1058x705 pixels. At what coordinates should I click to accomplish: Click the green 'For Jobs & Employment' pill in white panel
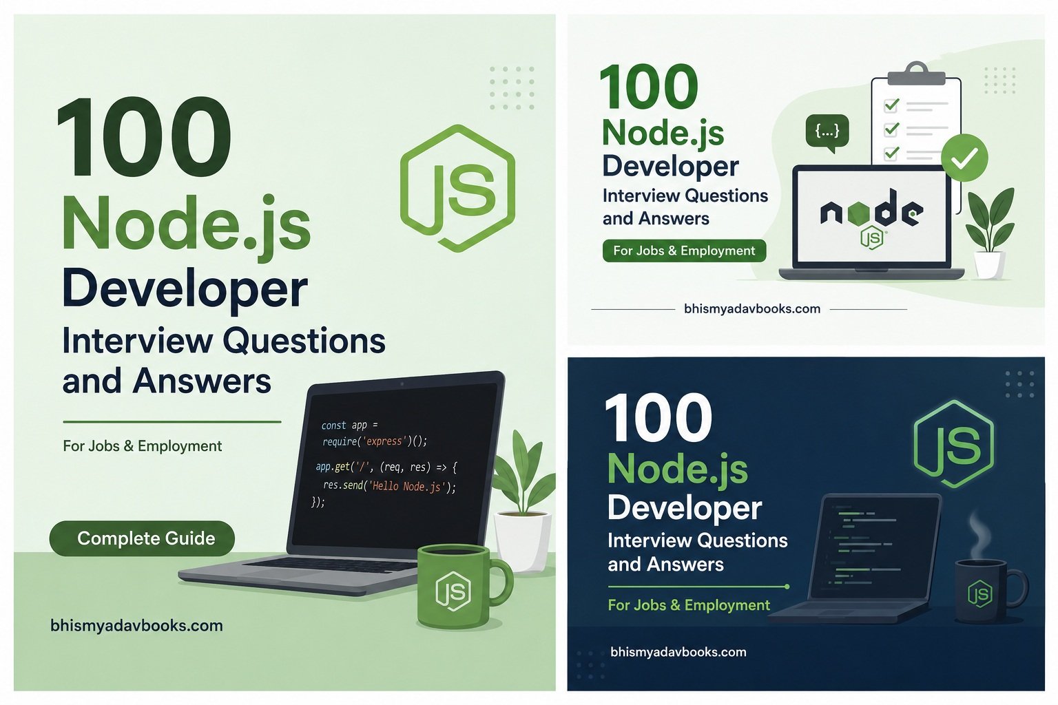point(684,251)
